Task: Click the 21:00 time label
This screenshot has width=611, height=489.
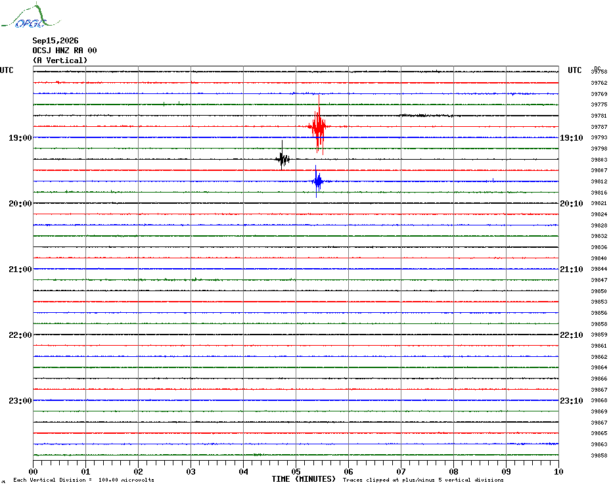Action: pos(20,269)
